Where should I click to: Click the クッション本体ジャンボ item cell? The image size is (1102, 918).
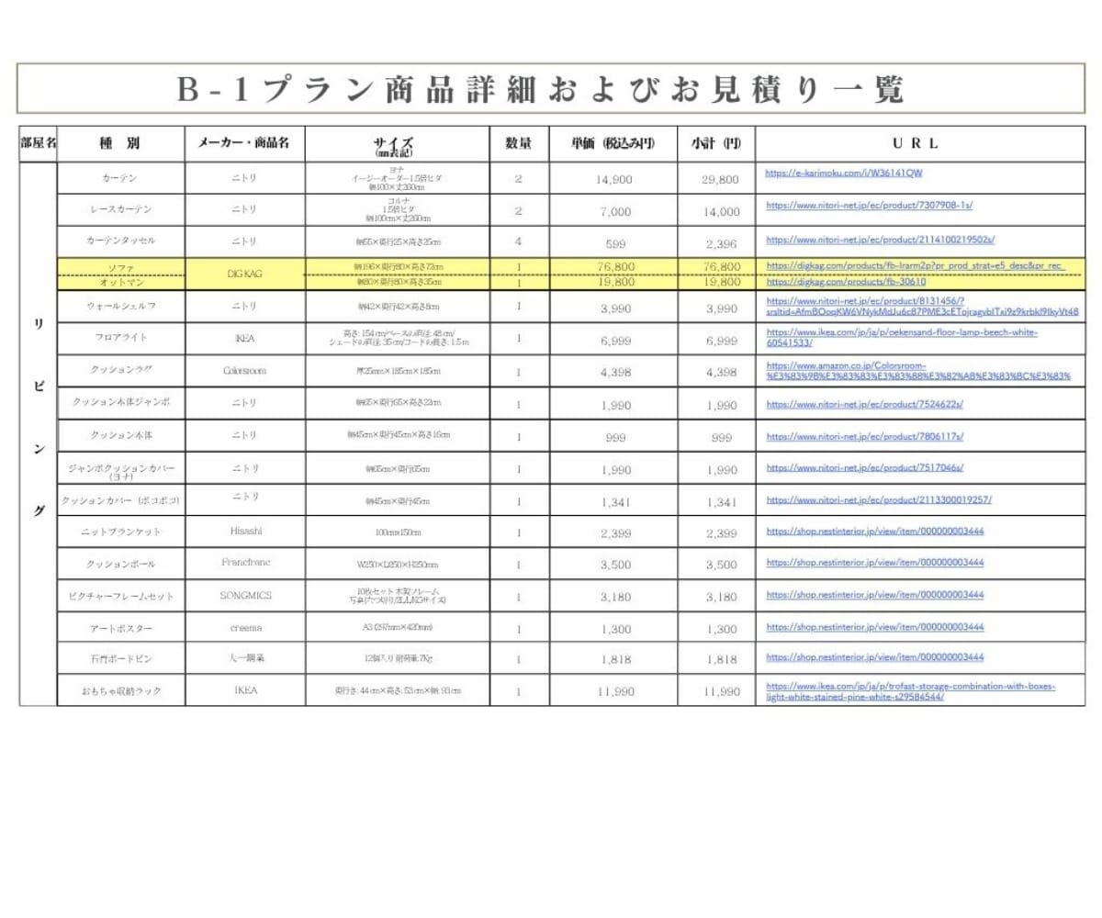(121, 403)
